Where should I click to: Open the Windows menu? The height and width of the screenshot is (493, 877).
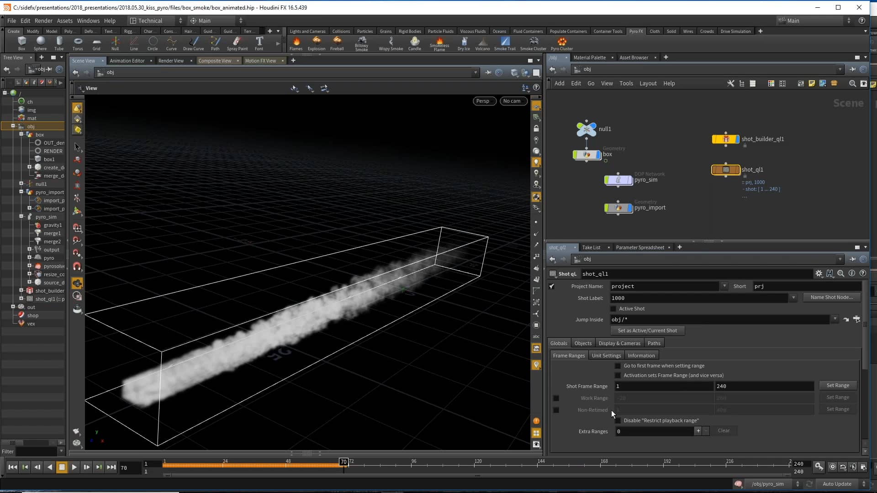click(88, 21)
